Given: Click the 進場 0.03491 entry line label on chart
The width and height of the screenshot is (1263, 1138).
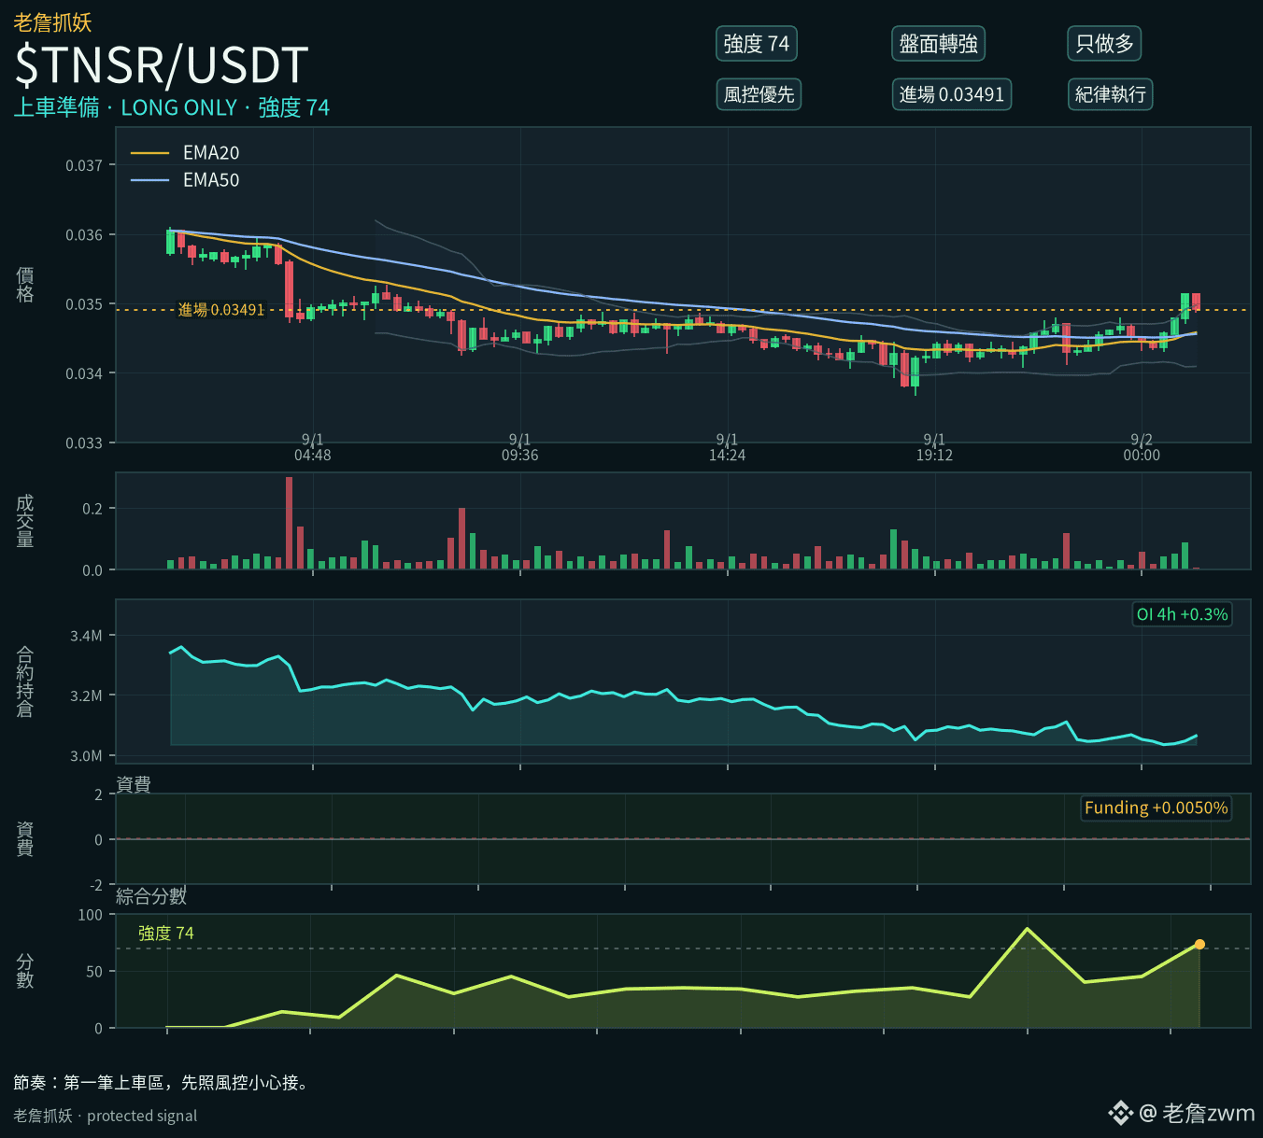Looking at the screenshot, I should tap(221, 310).
